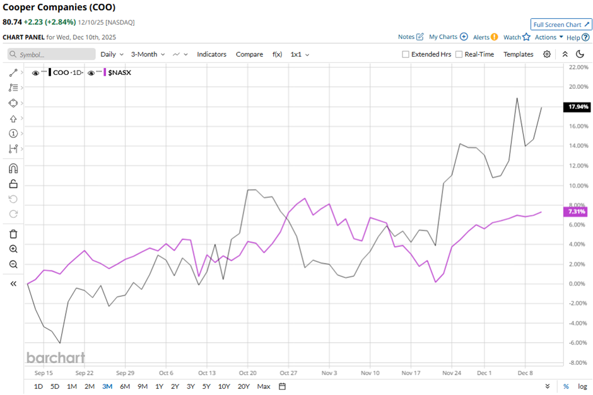The width and height of the screenshot is (593, 395).
Task: Zoom out of the chart
Action: point(13,264)
